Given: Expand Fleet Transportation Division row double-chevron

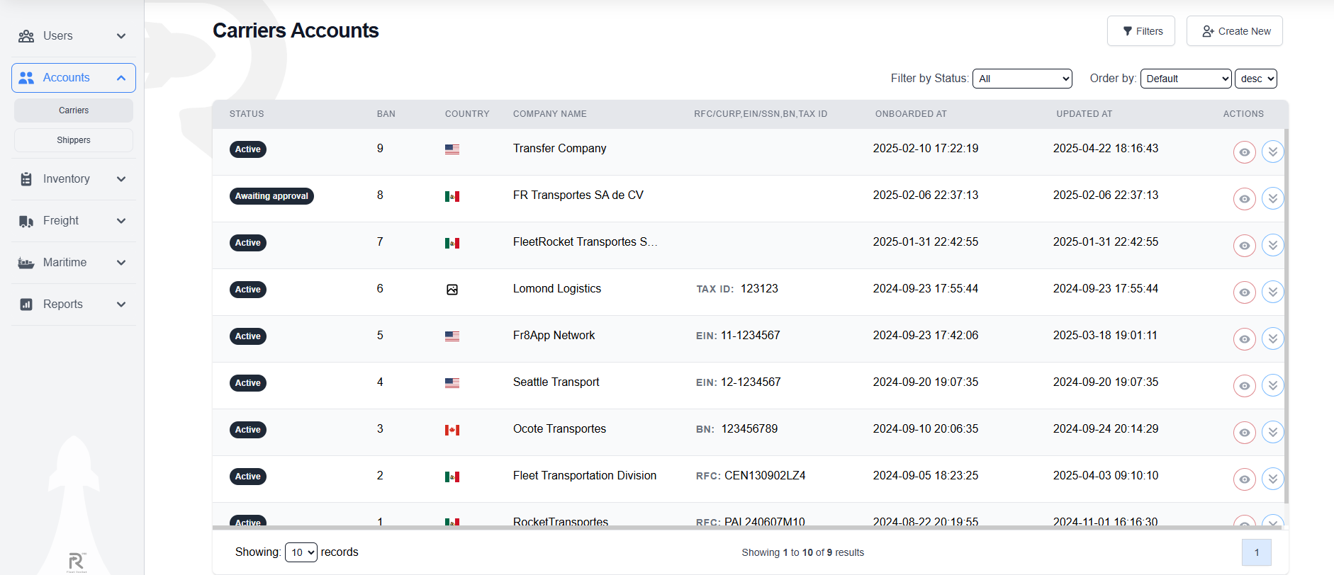Looking at the screenshot, I should 1273,479.
